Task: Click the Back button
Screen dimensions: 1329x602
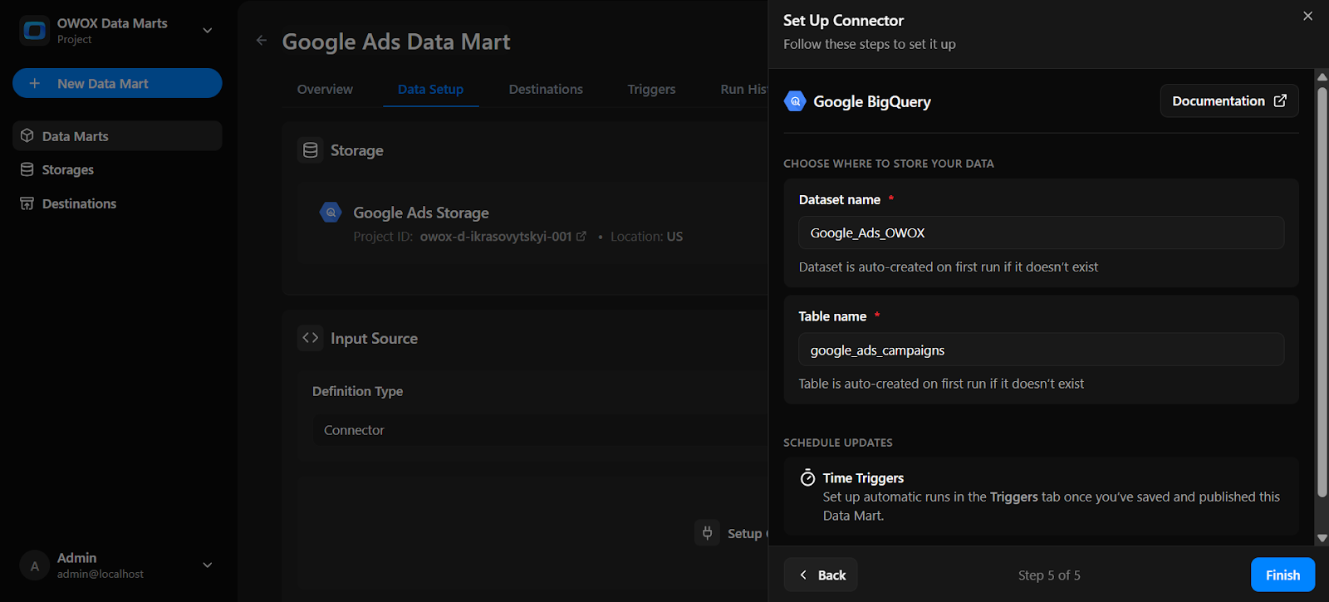Action: tap(821, 575)
